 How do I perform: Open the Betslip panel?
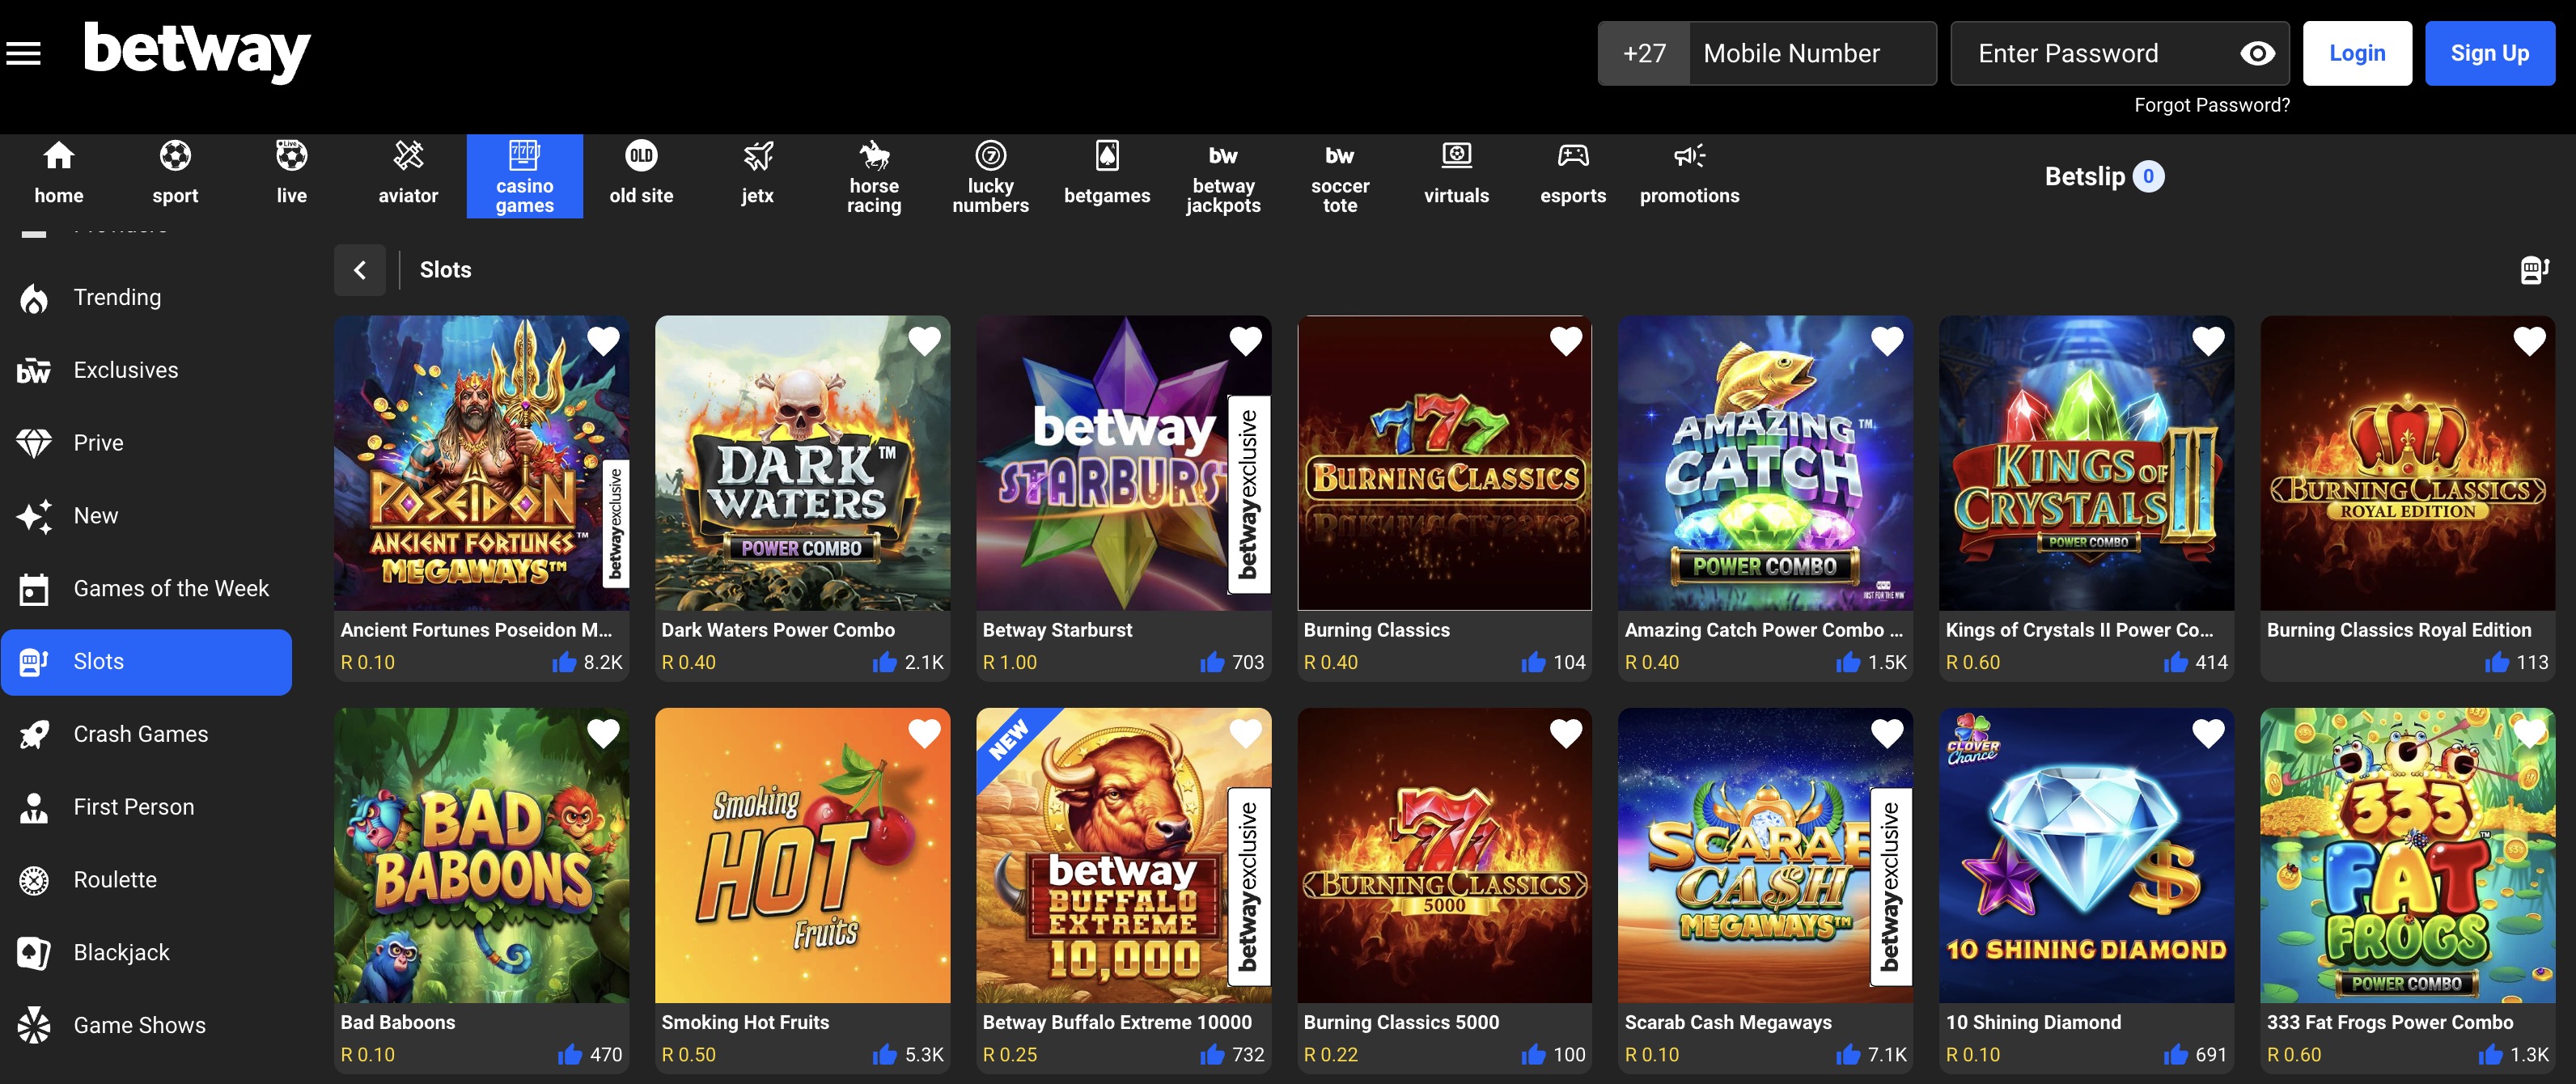(2104, 177)
